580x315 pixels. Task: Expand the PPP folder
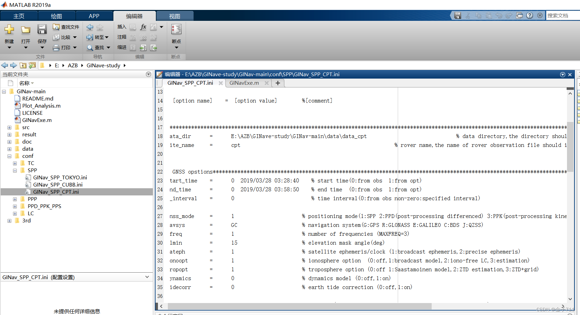pos(15,199)
